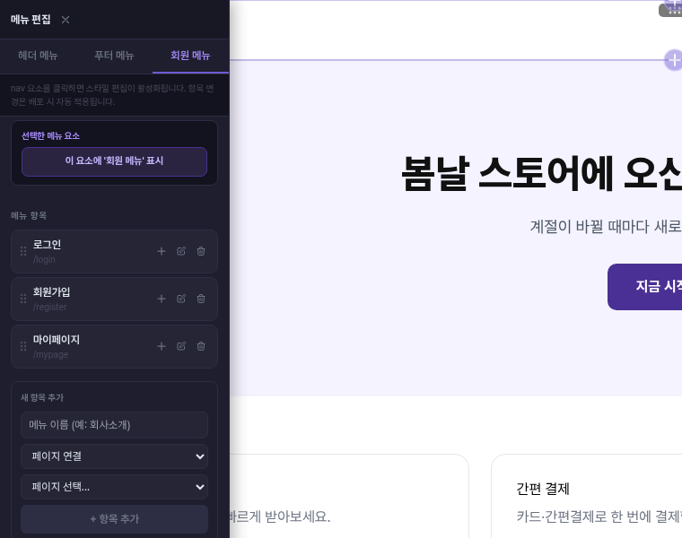This screenshot has height=538, width=682.
Task: Switch to the 헤더 메뉴 tab
Action: [x=38, y=56]
